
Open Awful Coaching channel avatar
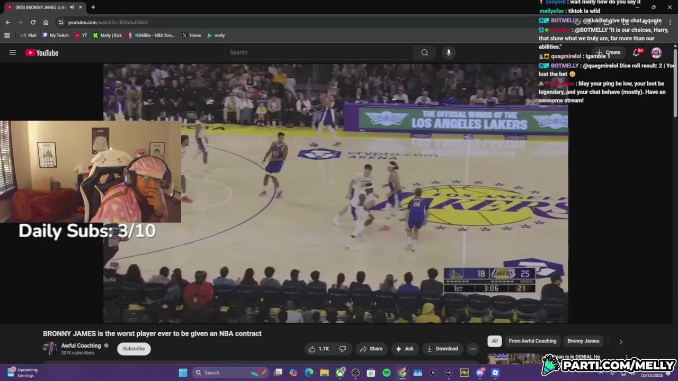click(x=50, y=348)
